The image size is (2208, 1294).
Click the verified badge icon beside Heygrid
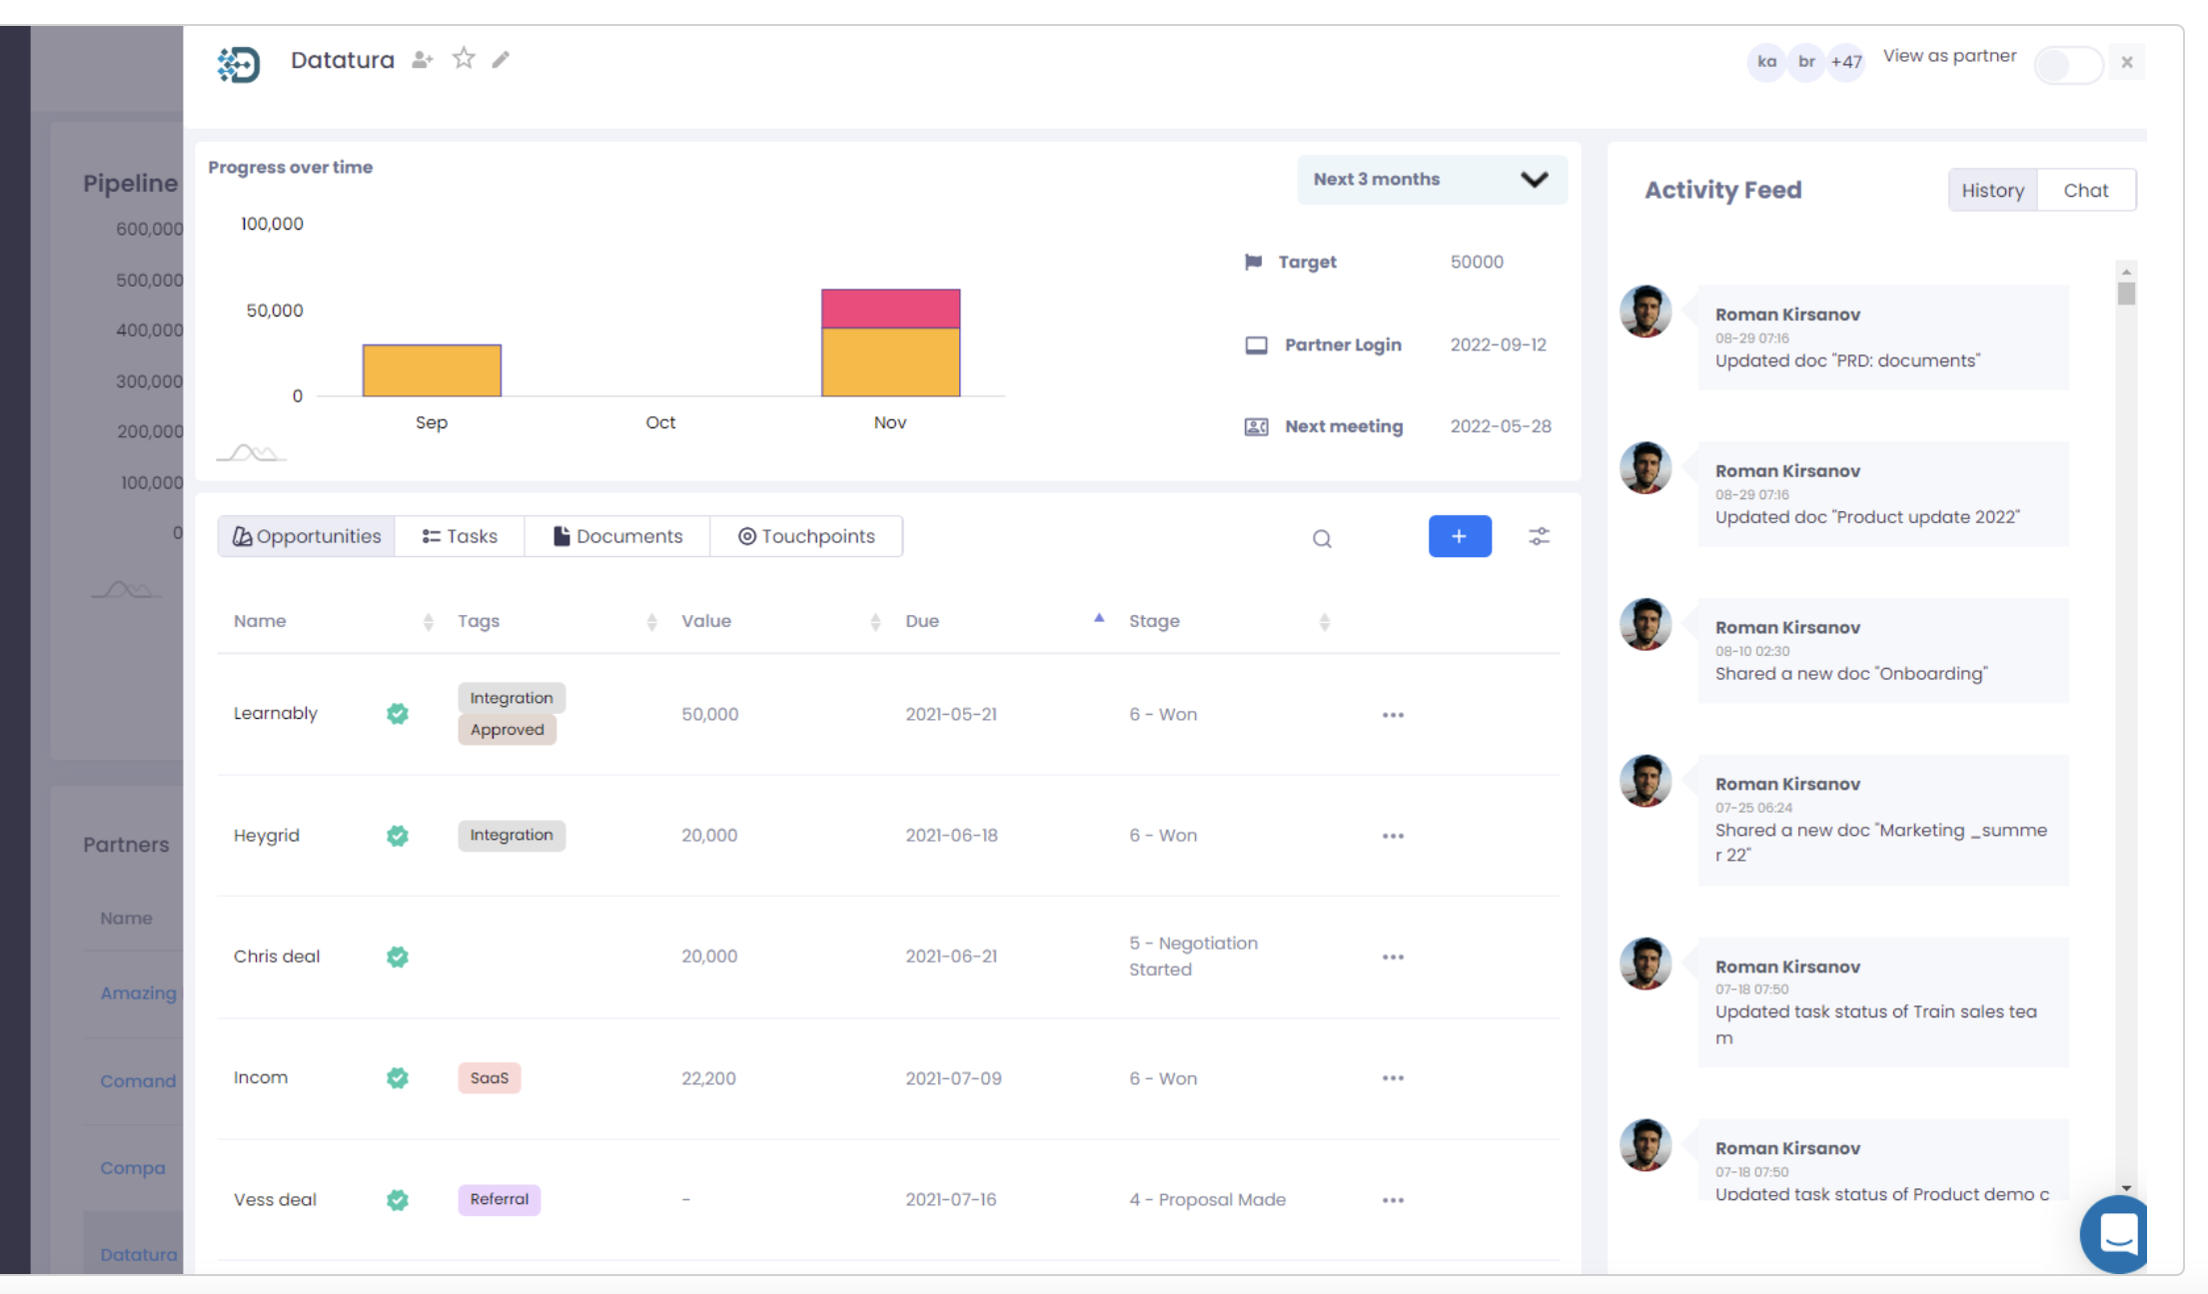397,836
